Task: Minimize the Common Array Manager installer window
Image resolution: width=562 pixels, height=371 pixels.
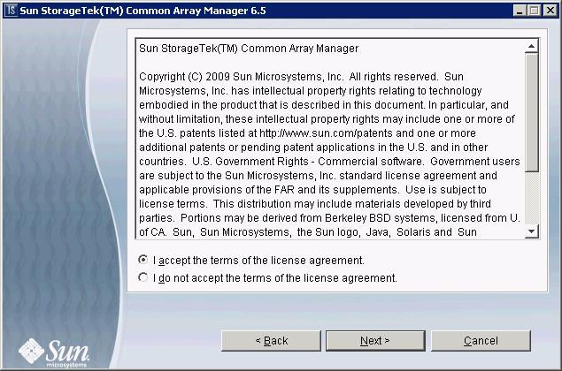Action: click(519, 11)
